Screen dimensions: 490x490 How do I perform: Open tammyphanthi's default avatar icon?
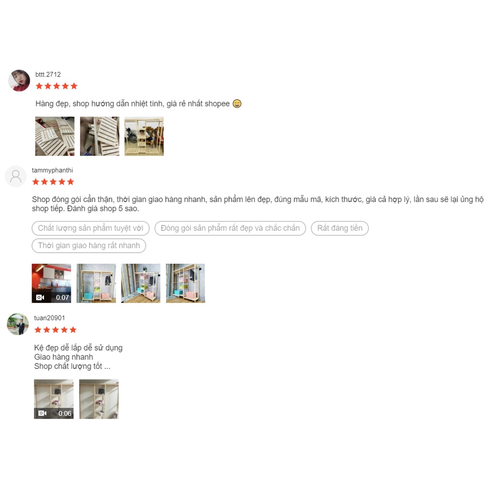pyautogui.click(x=16, y=176)
